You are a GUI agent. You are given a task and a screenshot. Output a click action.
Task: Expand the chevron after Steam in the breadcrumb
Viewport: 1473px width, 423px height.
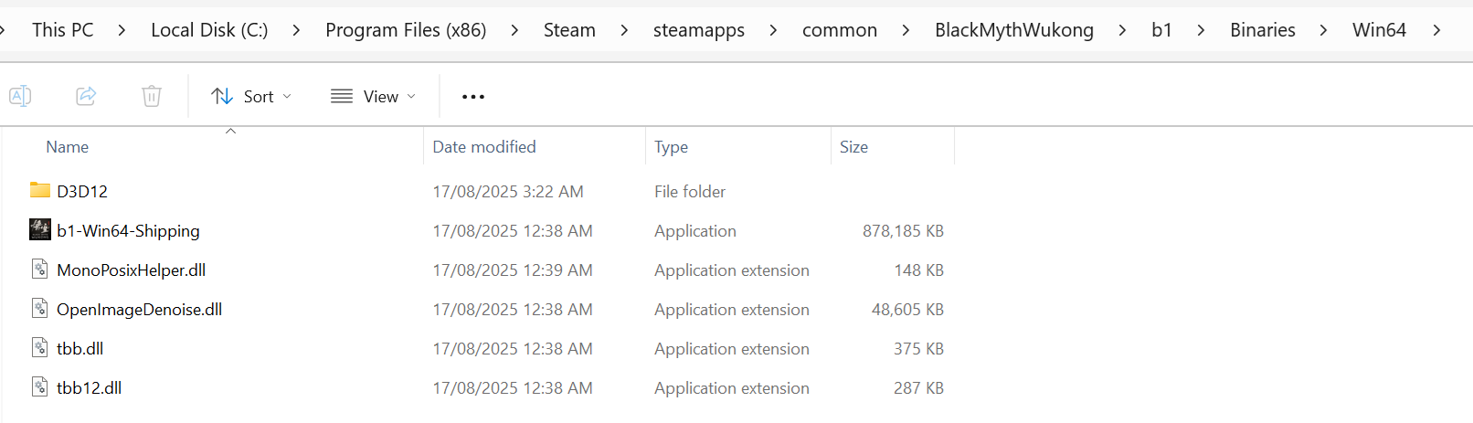(624, 30)
